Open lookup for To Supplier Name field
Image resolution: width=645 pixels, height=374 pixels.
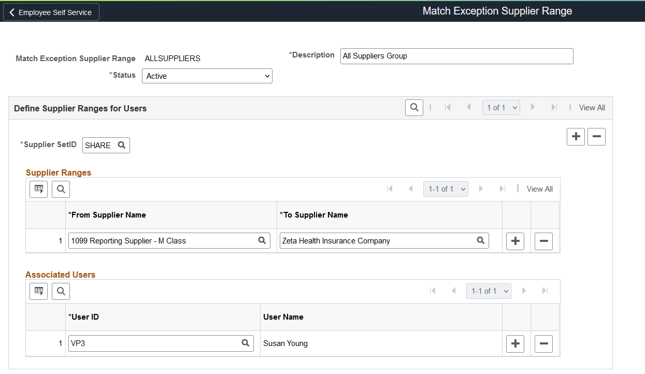[480, 240]
